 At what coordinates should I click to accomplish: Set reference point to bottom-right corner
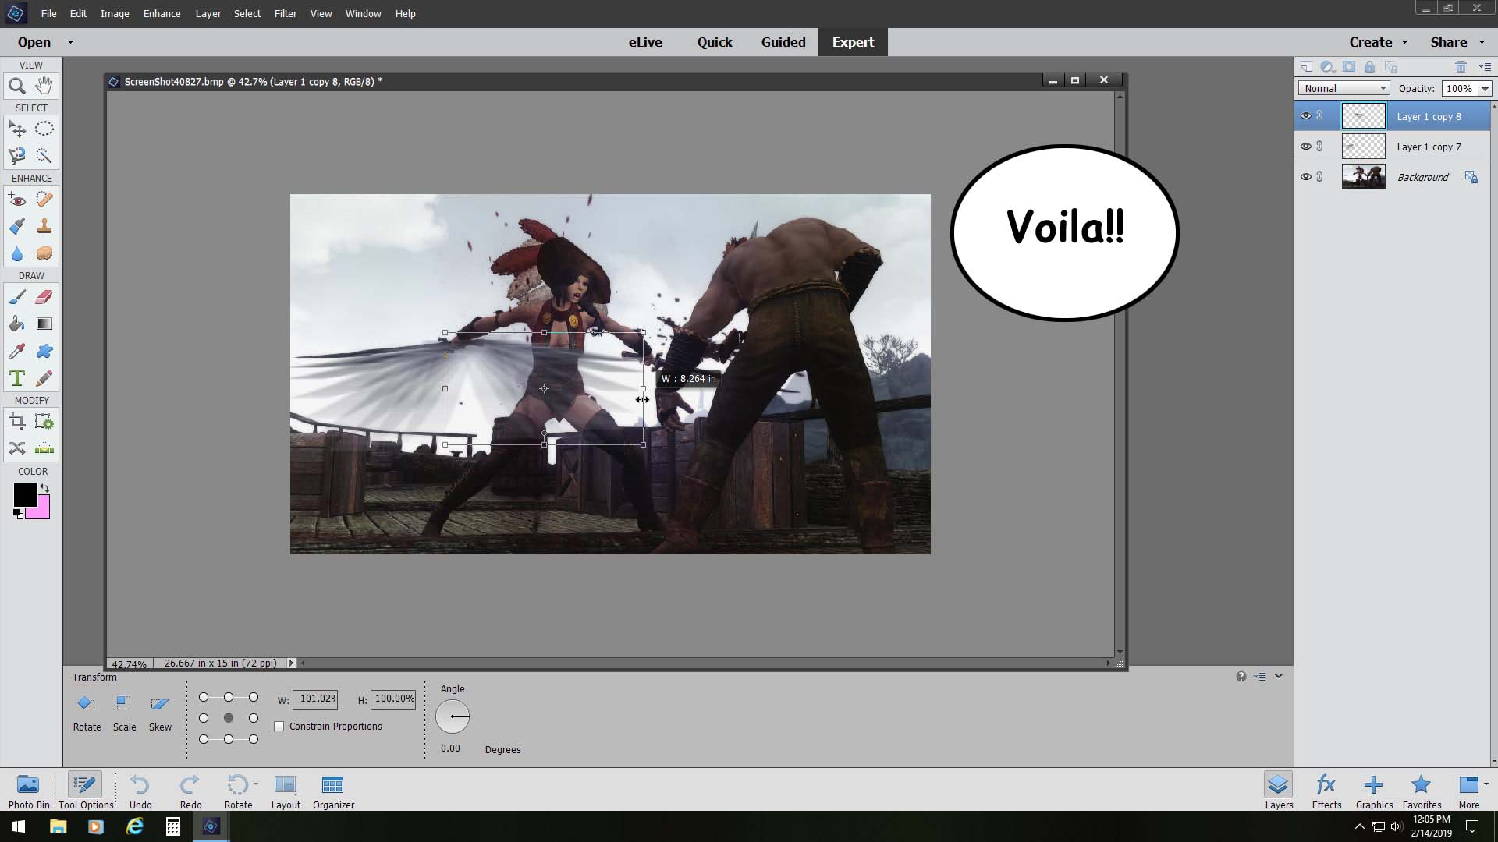[x=254, y=739]
